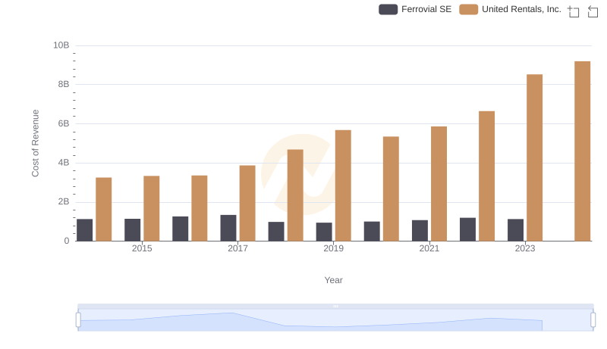Select the 2017 Ferrovial SE bar
The height and width of the screenshot is (349, 607).
pos(228,228)
